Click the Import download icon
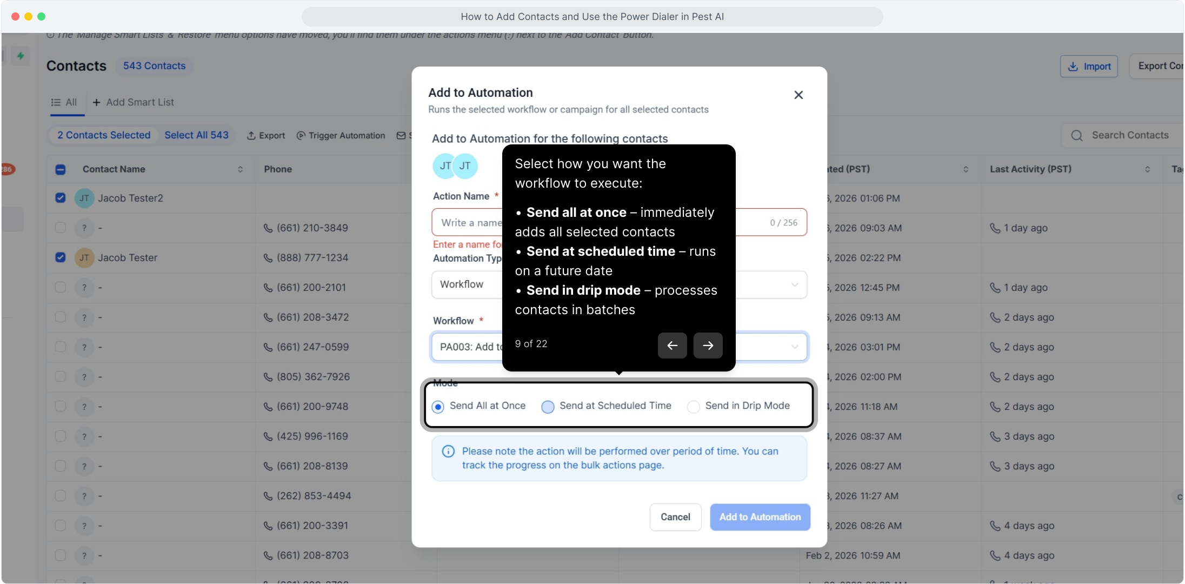Image resolution: width=1185 pixels, height=584 pixels. tap(1073, 67)
